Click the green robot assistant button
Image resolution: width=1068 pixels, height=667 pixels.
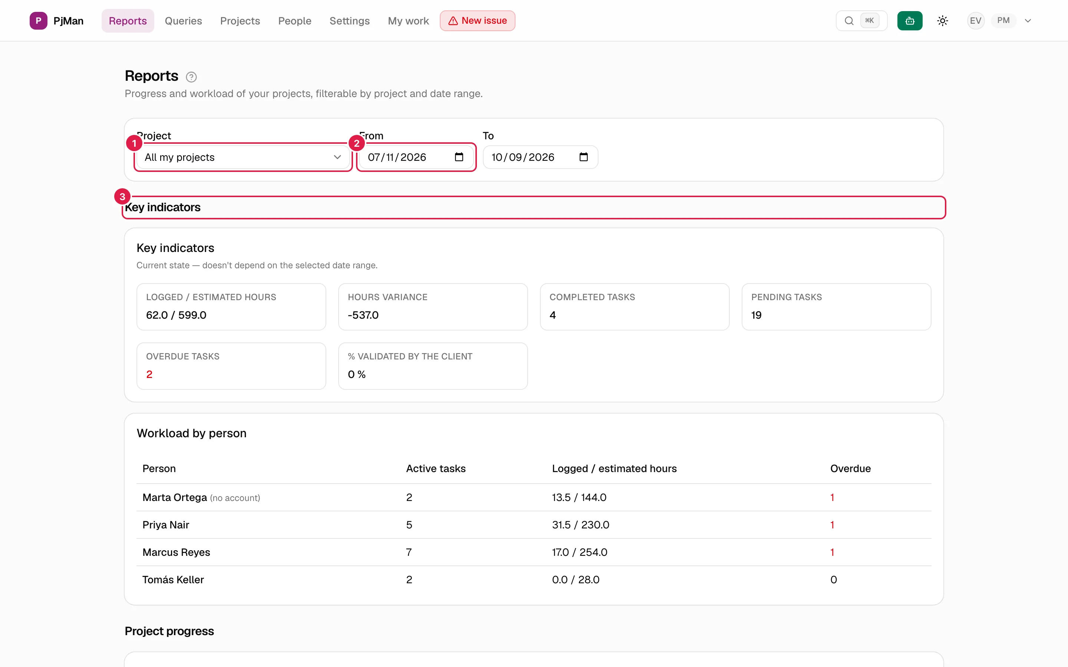pyautogui.click(x=910, y=21)
